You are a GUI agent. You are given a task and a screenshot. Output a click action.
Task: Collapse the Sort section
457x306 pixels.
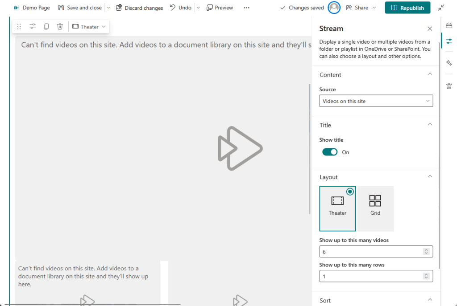point(430,300)
